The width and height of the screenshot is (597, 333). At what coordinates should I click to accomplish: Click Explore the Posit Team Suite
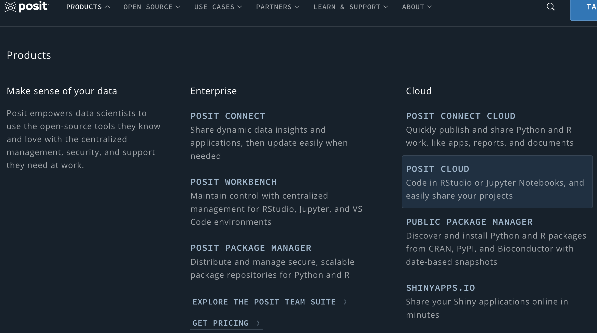click(x=270, y=302)
